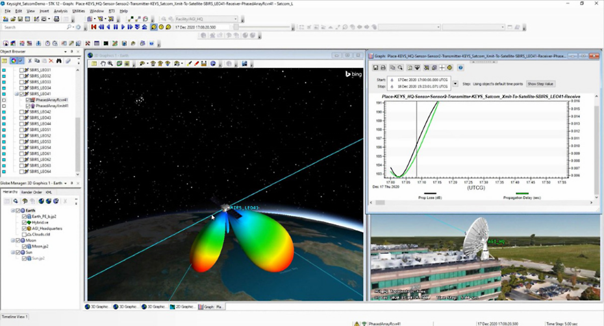Click the crosshair icon in Graph toolbar
Viewport: 604px width, 326px height.
click(442, 67)
